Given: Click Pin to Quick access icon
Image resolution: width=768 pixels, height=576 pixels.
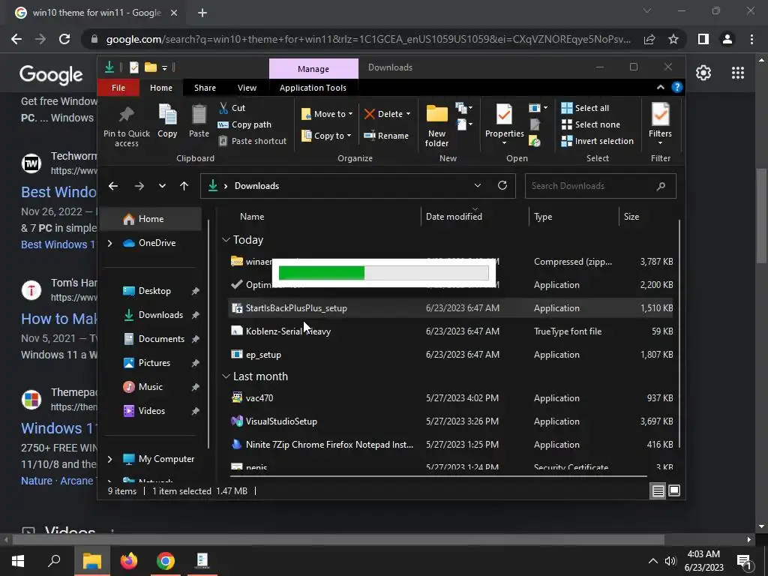Looking at the screenshot, I should (126, 115).
